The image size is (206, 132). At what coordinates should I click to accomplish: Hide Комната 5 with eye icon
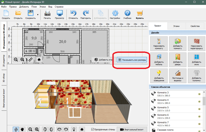[x=199, y=109]
